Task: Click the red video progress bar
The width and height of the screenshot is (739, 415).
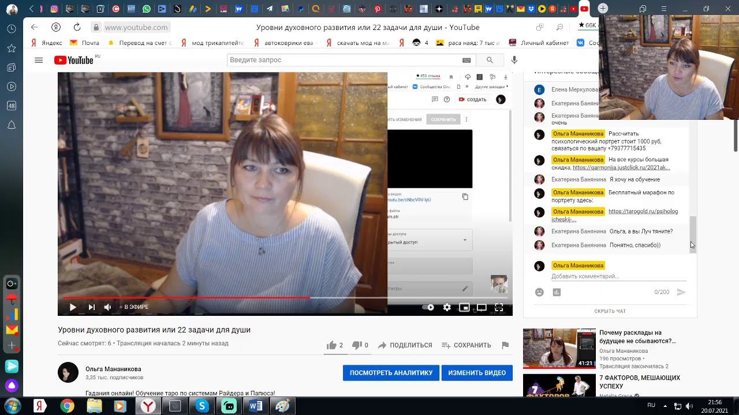Action: click(x=186, y=297)
